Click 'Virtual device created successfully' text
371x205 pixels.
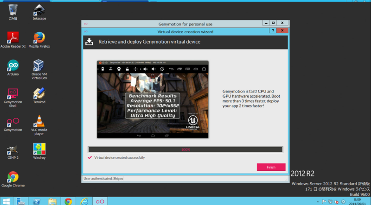pyautogui.click(x=120, y=157)
